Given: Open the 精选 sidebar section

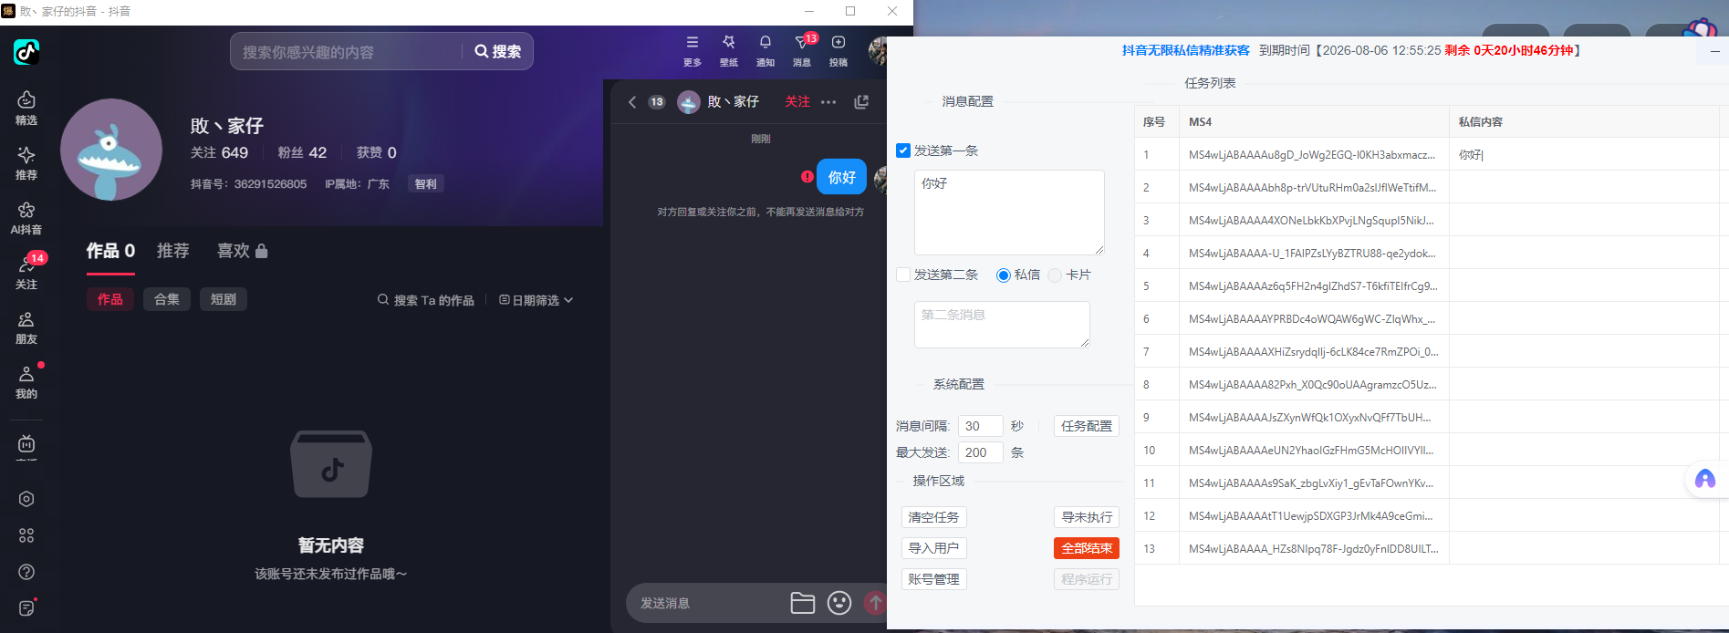Looking at the screenshot, I should 26,108.
